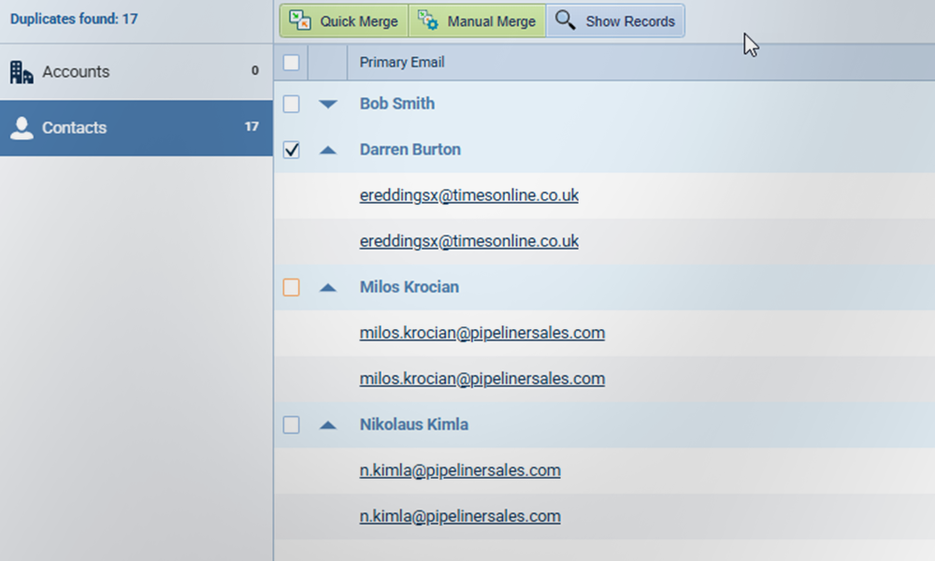Collapse the Nikolaus Kimla group
This screenshot has height=561, width=935.
coord(327,424)
